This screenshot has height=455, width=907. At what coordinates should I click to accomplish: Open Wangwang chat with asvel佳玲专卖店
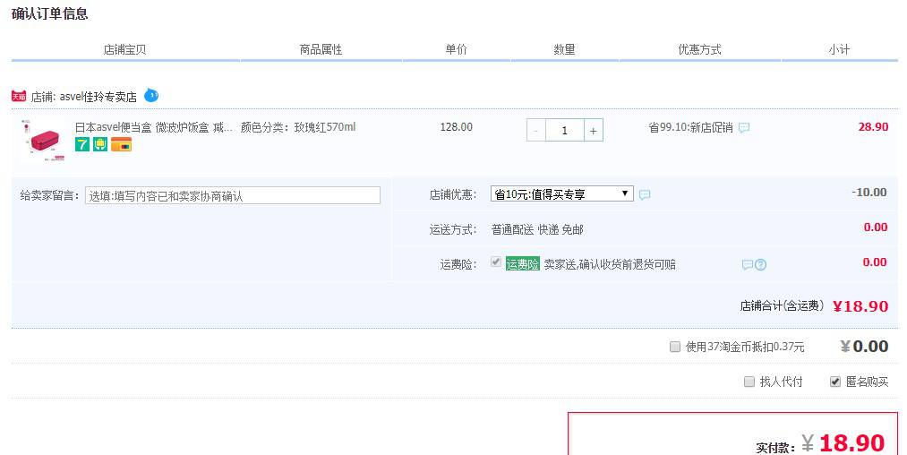click(x=151, y=95)
